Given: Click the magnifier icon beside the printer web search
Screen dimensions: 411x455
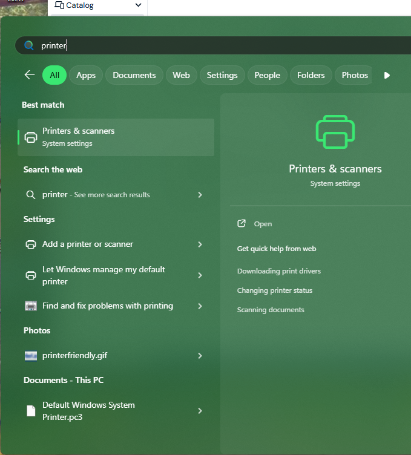Looking at the screenshot, I should point(31,195).
